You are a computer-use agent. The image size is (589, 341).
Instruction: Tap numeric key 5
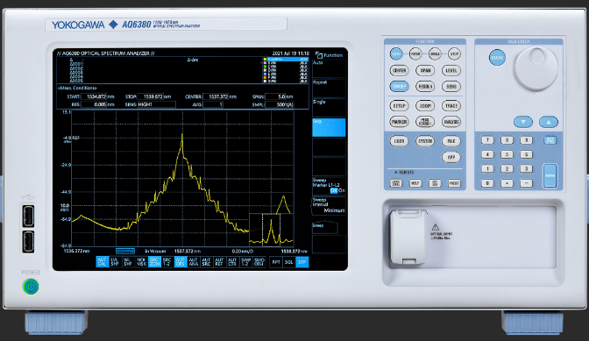507,154
